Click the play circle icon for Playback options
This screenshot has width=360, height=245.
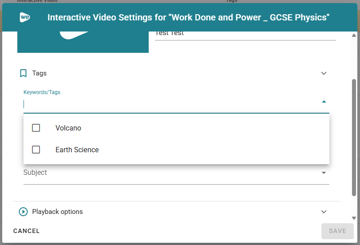click(x=24, y=212)
